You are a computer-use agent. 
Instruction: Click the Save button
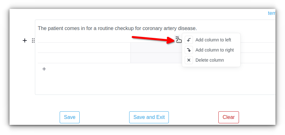(x=70, y=117)
